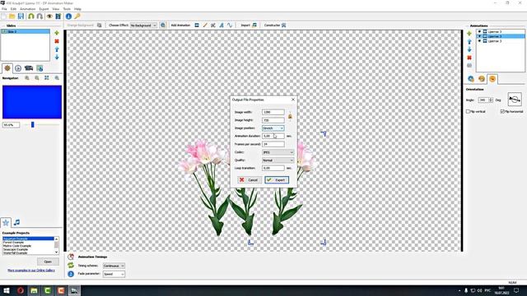Open the Codec dropdown
Viewport: 527px width, 296px height.
(x=277, y=152)
